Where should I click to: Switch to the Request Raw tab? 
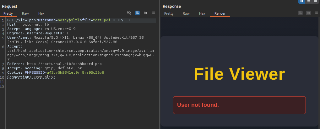tap(25, 13)
